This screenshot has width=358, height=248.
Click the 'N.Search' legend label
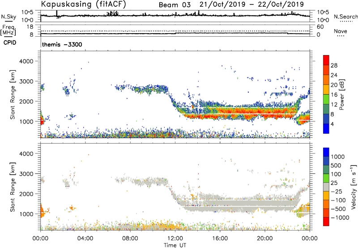click(x=346, y=17)
